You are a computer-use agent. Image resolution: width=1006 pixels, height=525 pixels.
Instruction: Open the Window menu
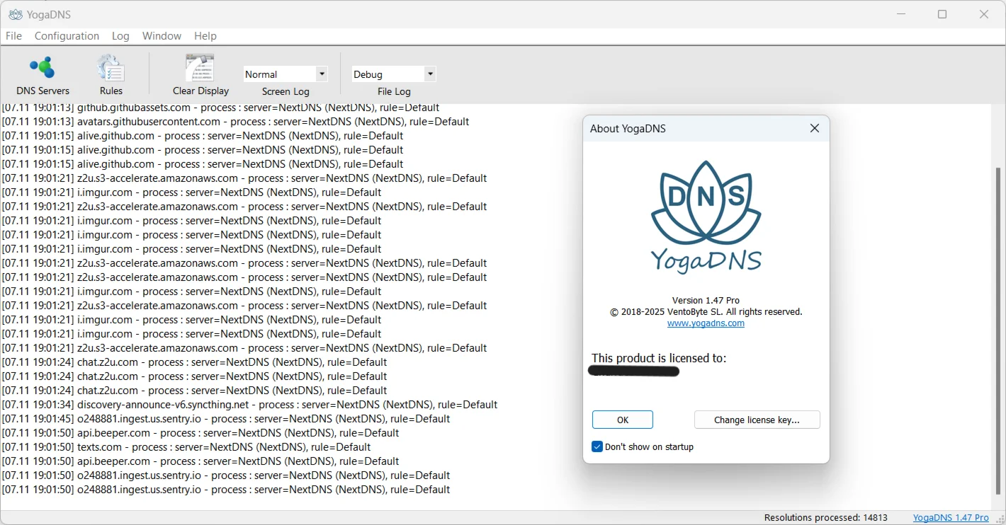162,35
